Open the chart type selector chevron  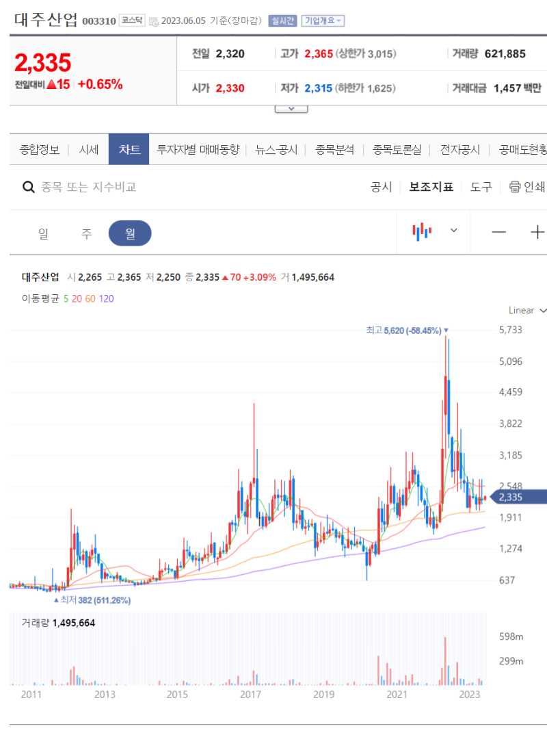click(453, 231)
